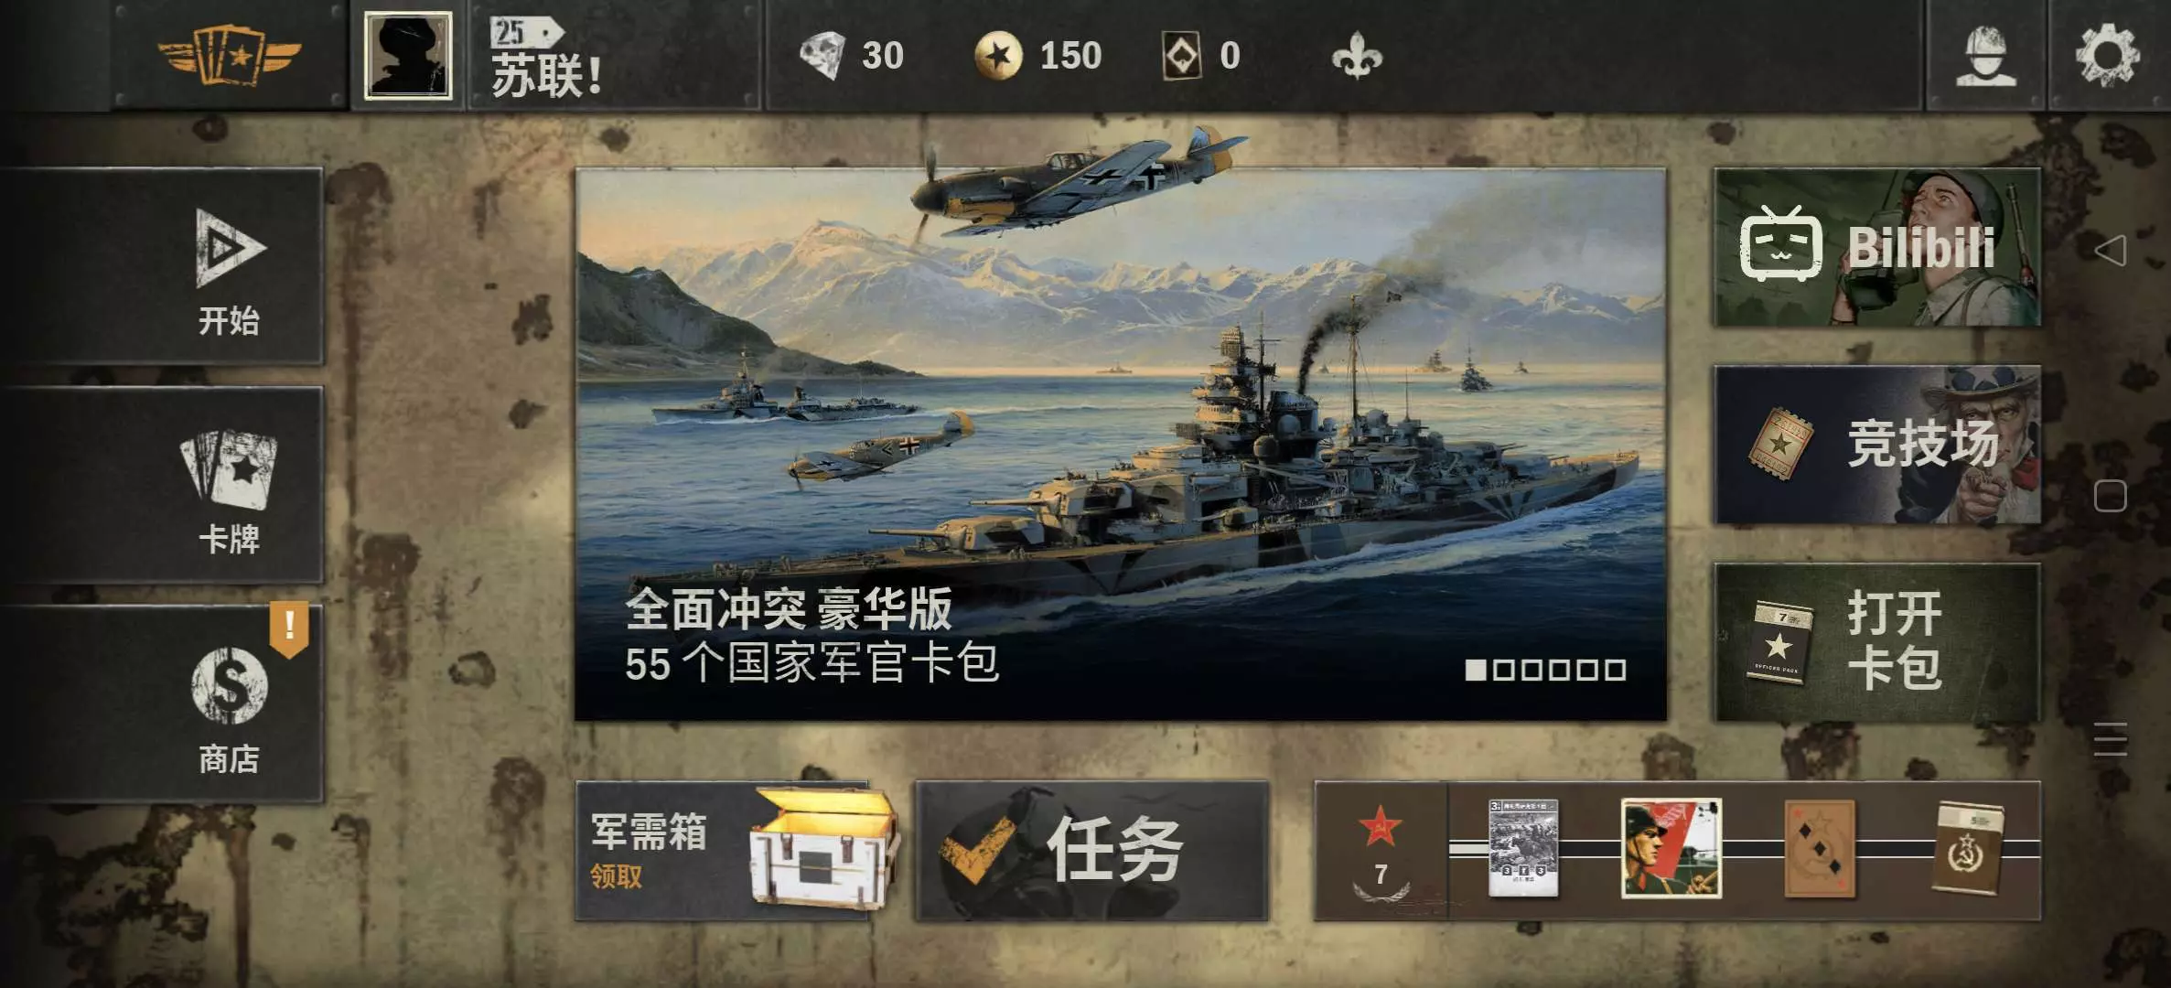The width and height of the screenshot is (2171, 988).
Task: Tap the winged cards game logo
Action: click(x=229, y=55)
